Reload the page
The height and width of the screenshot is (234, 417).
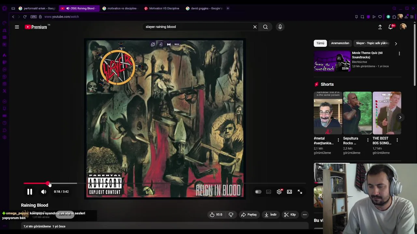[25, 17]
